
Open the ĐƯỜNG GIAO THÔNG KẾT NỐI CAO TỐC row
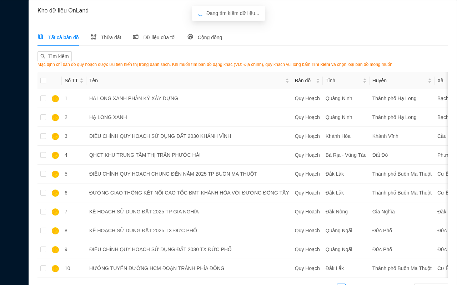(243, 193)
